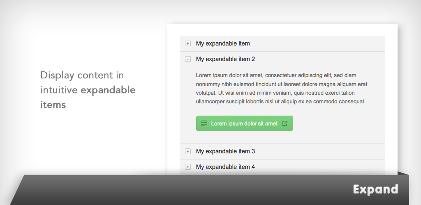The width and height of the screenshot is (421, 205).
Task: Click the Lorem ipsum paragraph in item 2
Action: coord(281,88)
